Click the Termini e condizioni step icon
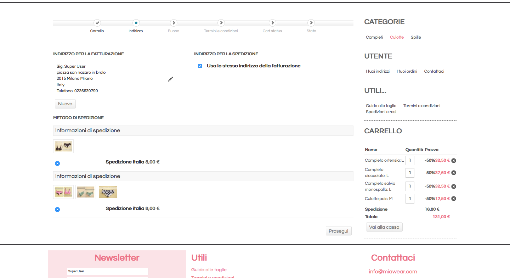Image resolution: width=510 pixels, height=278 pixels. (221, 23)
